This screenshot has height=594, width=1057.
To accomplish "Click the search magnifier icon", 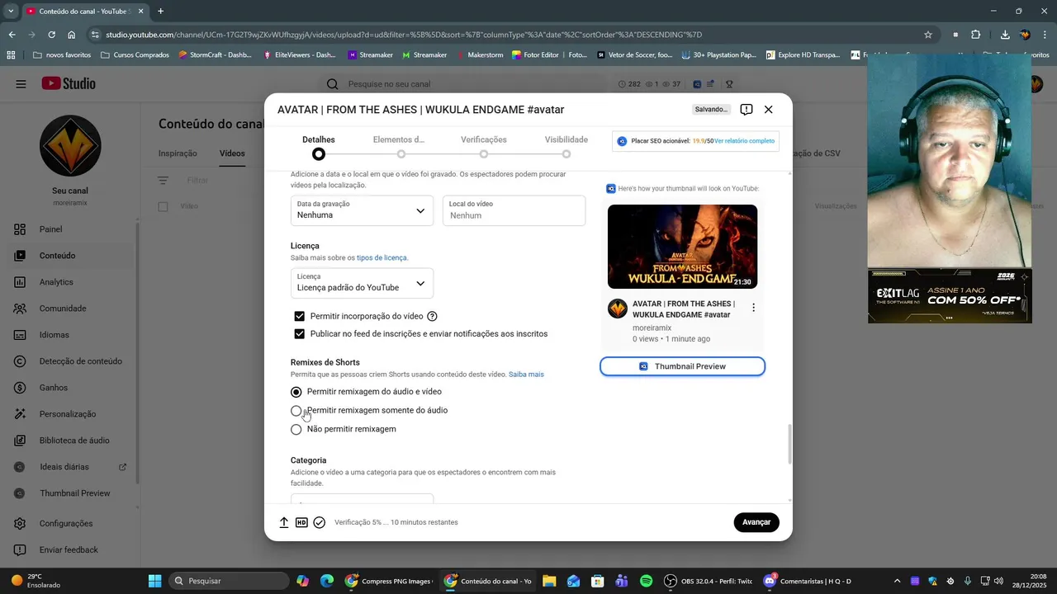I will (x=332, y=84).
